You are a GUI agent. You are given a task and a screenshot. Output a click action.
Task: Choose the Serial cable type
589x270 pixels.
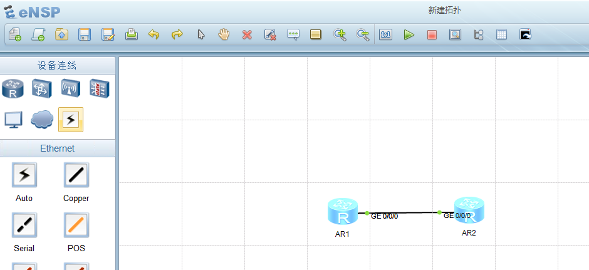tap(24, 224)
